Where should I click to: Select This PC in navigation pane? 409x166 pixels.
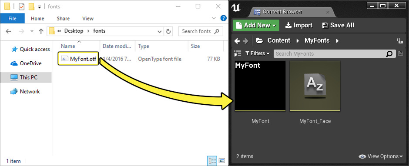coord(26,77)
